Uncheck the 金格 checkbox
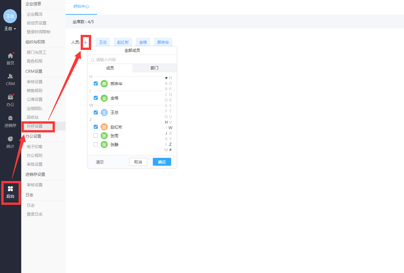Screen dimensions: 404x273 pos(96,98)
